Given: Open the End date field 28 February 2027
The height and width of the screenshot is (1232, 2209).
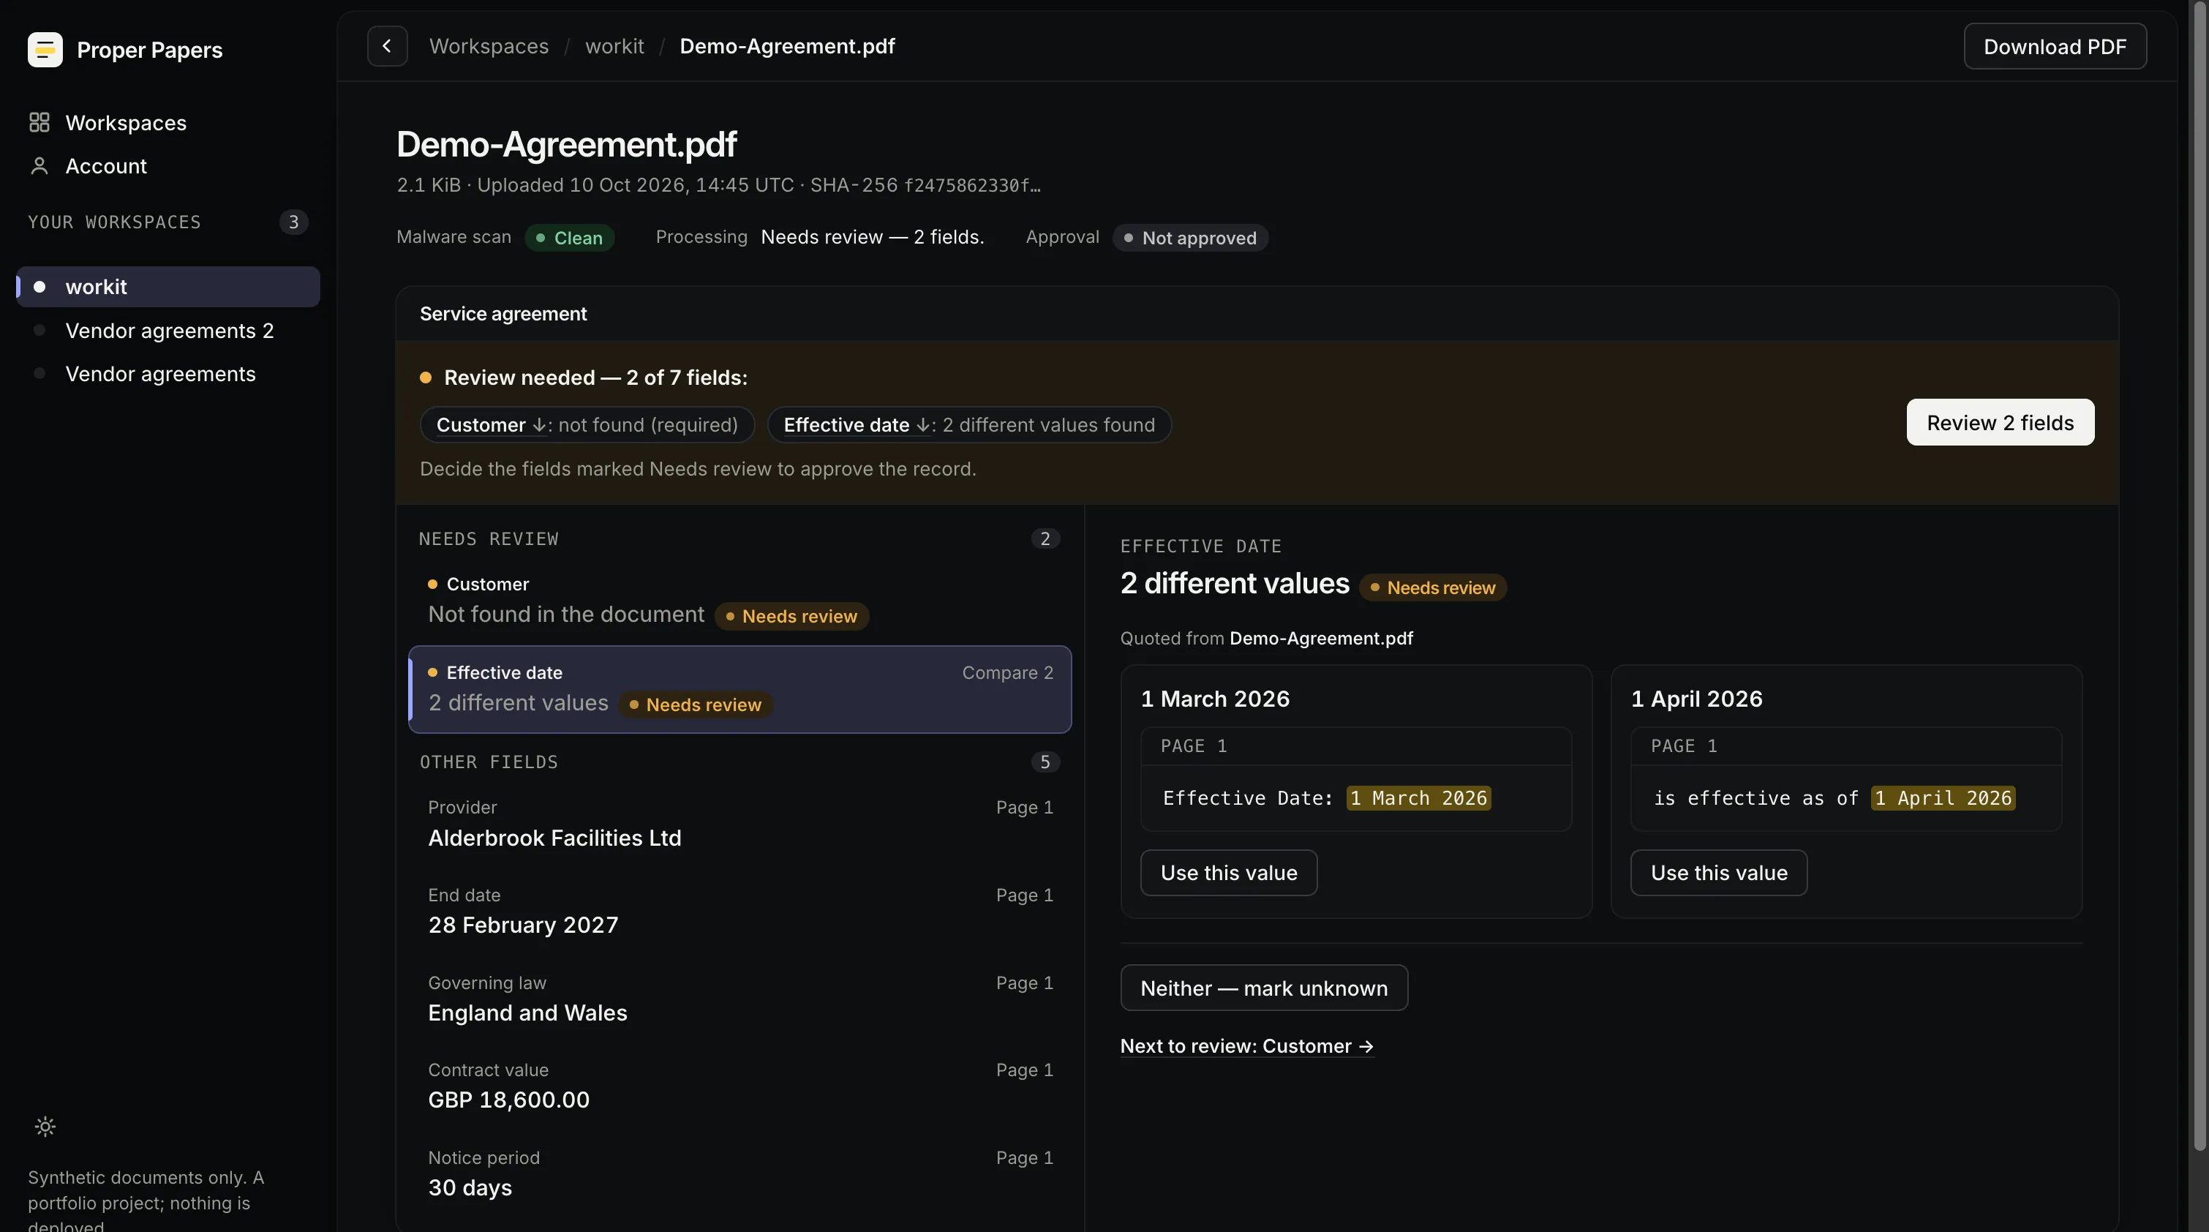Looking at the screenshot, I should pos(740,911).
